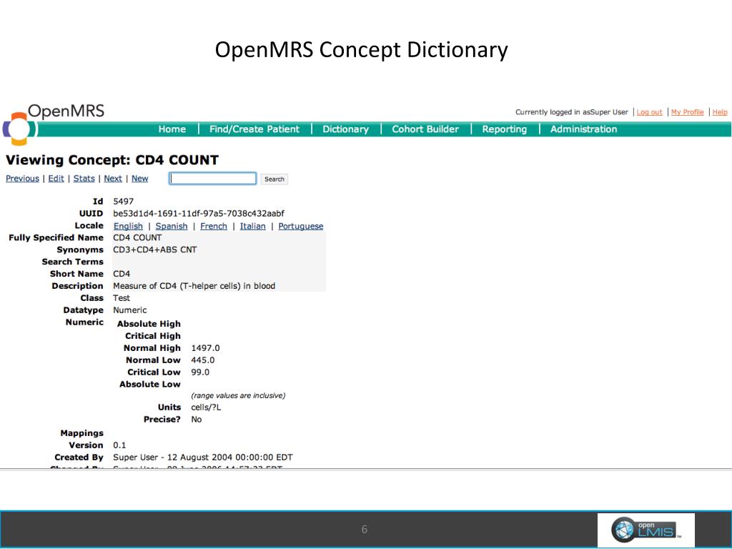
Task: Go to Find/Create Patient
Action: click(254, 129)
